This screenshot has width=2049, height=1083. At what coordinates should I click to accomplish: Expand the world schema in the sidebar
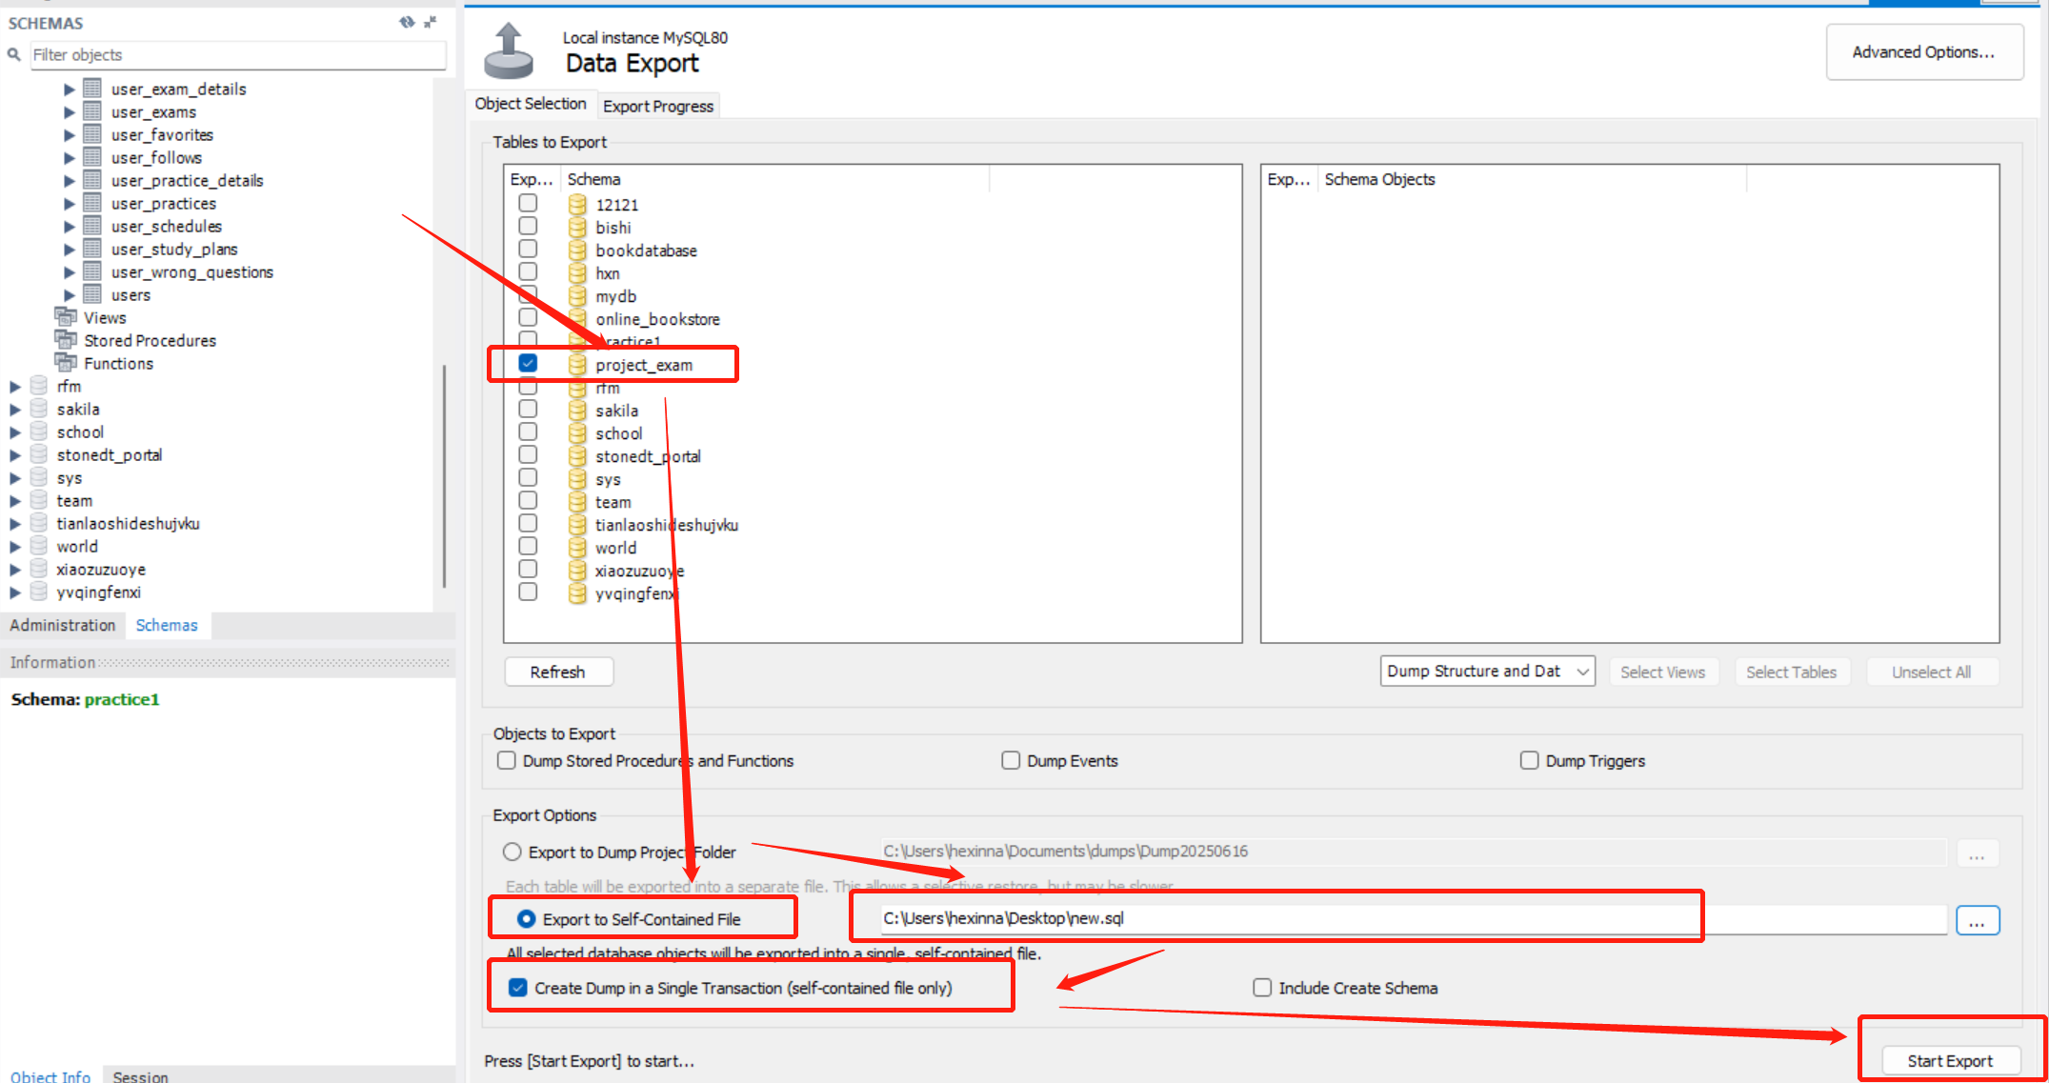[x=14, y=546]
